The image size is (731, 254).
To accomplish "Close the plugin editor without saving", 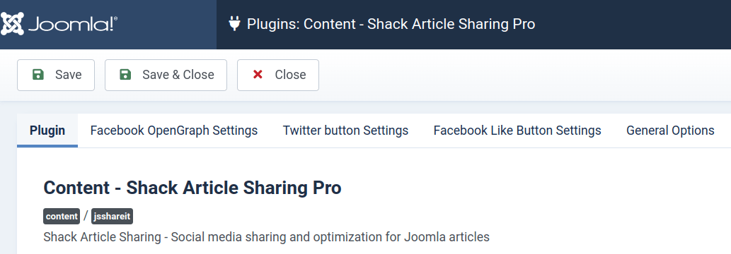I will [278, 75].
